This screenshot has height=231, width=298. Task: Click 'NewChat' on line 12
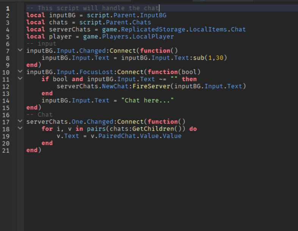(115, 86)
